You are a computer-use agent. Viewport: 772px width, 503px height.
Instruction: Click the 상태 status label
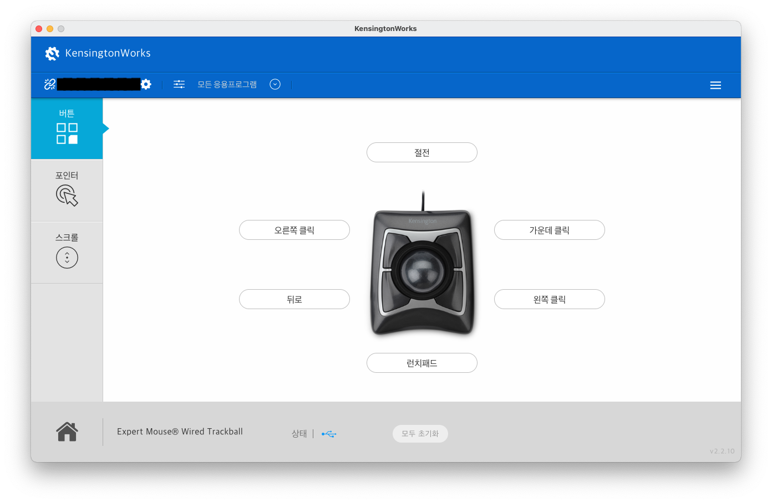point(299,434)
